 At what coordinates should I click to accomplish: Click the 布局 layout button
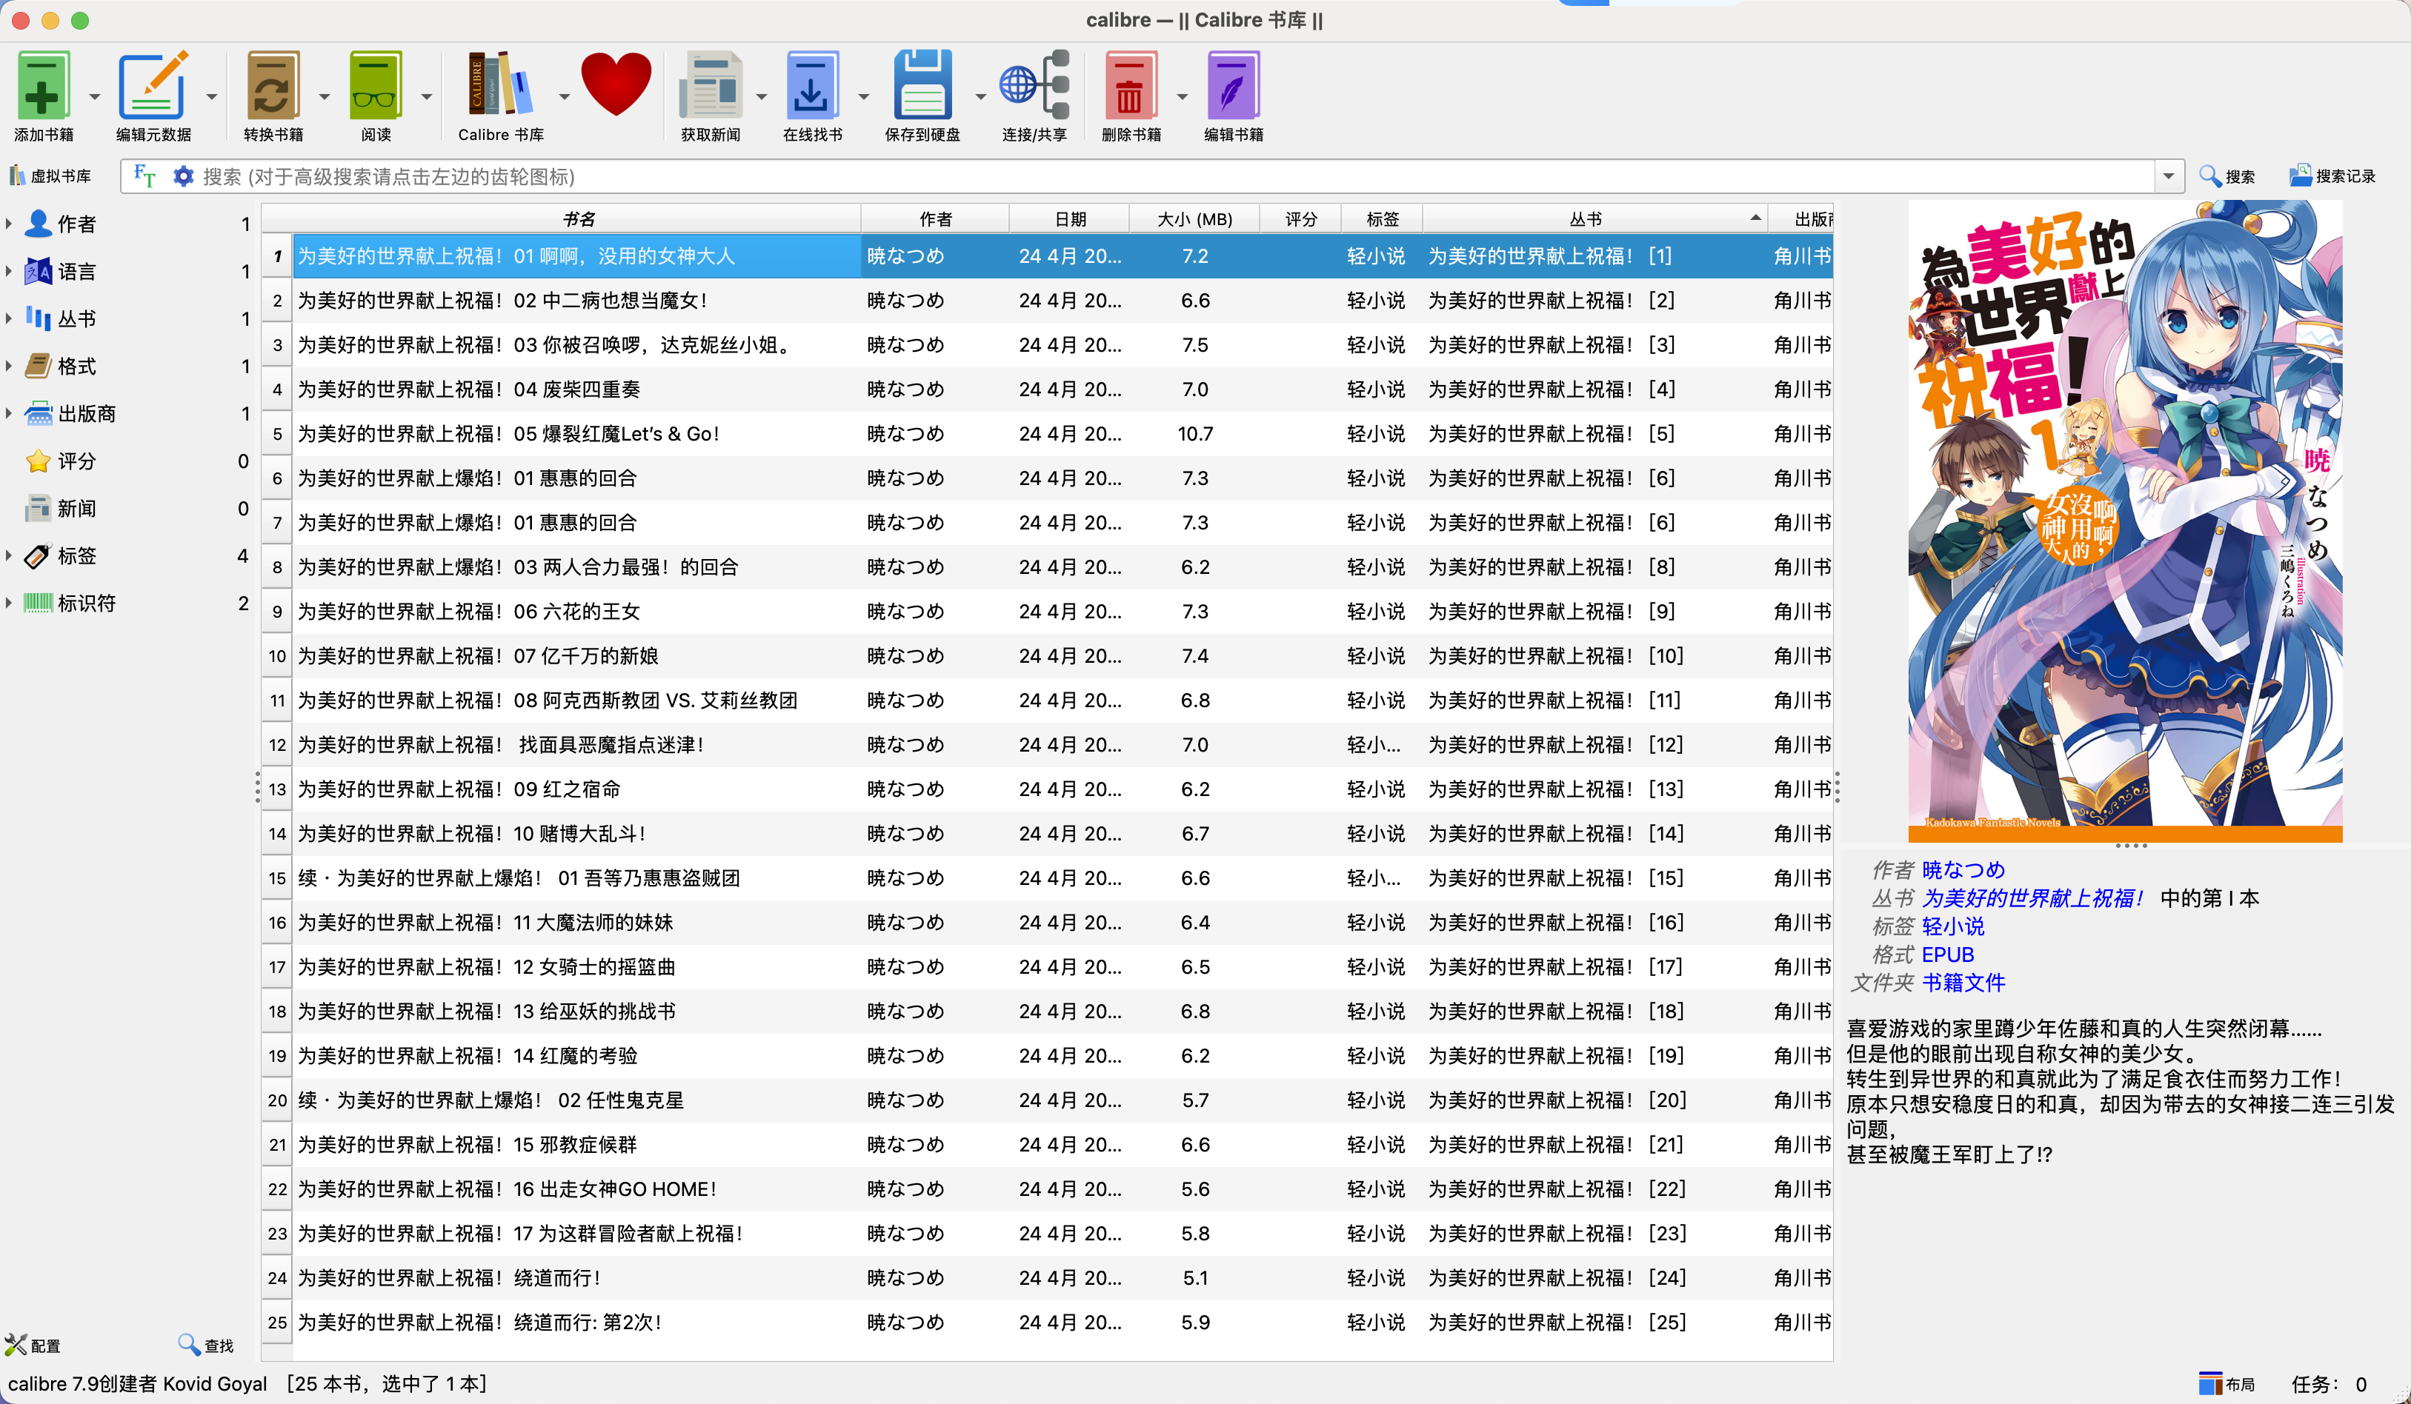[2227, 1384]
